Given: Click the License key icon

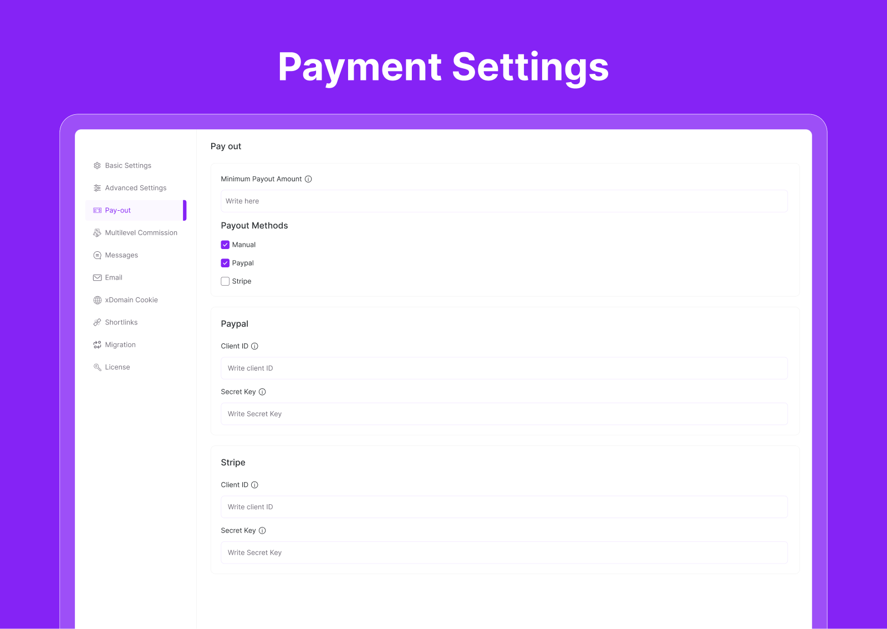Looking at the screenshot, I should (x=97, y=367).
